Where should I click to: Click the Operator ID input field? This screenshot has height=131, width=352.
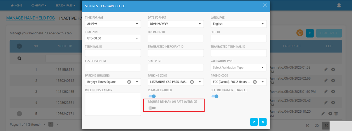(x=176, y=38)
